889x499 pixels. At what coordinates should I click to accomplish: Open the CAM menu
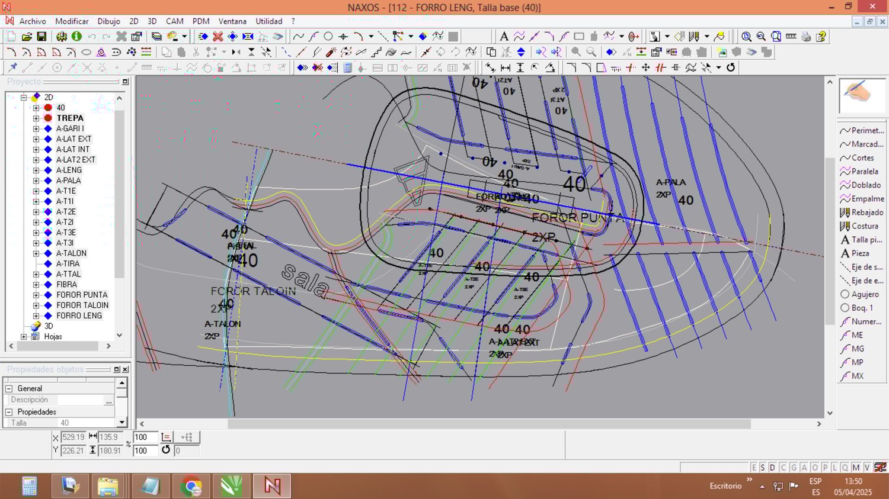pyautogui.click(x=174, y=21)
